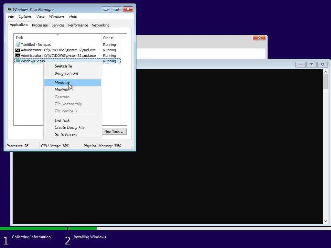Viewport: 331px width, 248px height.
Task: Switch to the Networking tab
Action: pyautogui.click(x=101, y=25)
